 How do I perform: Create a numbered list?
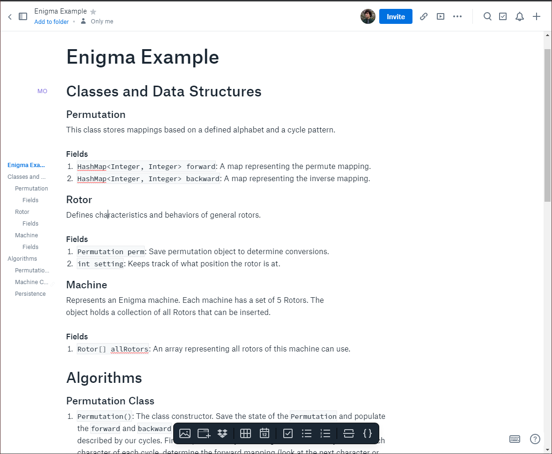325,433
